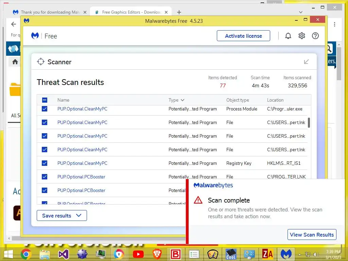Uncheck CleanMyPC Process Module row checkbox
This screenshot has height=261, width=348.
pos(45,109)
